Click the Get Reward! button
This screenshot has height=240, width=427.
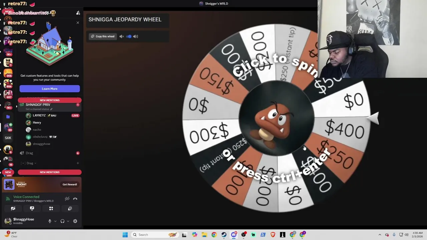[x=70, y=184]
